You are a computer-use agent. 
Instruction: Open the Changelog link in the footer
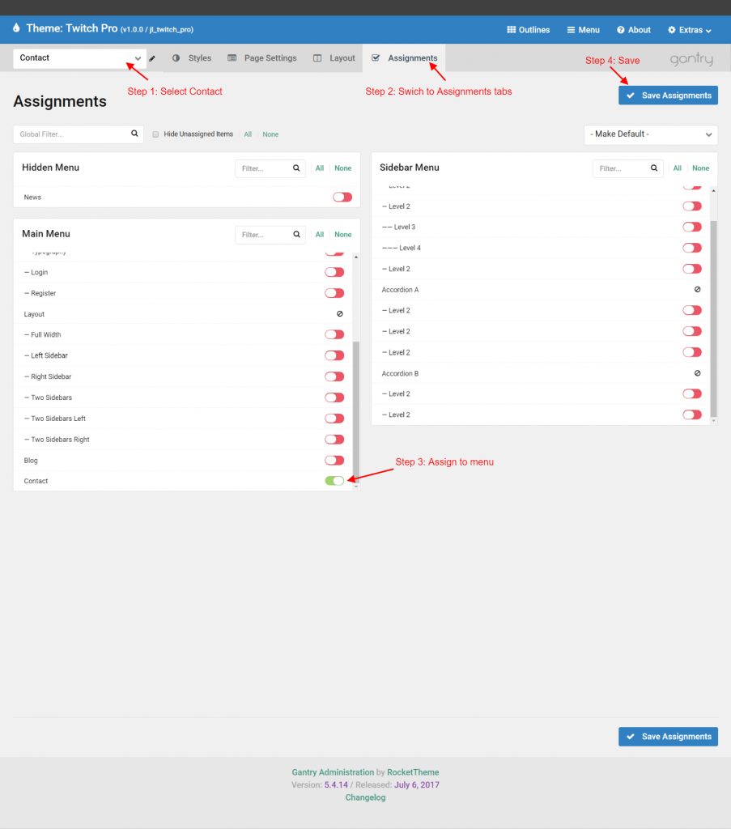point(365,797)
